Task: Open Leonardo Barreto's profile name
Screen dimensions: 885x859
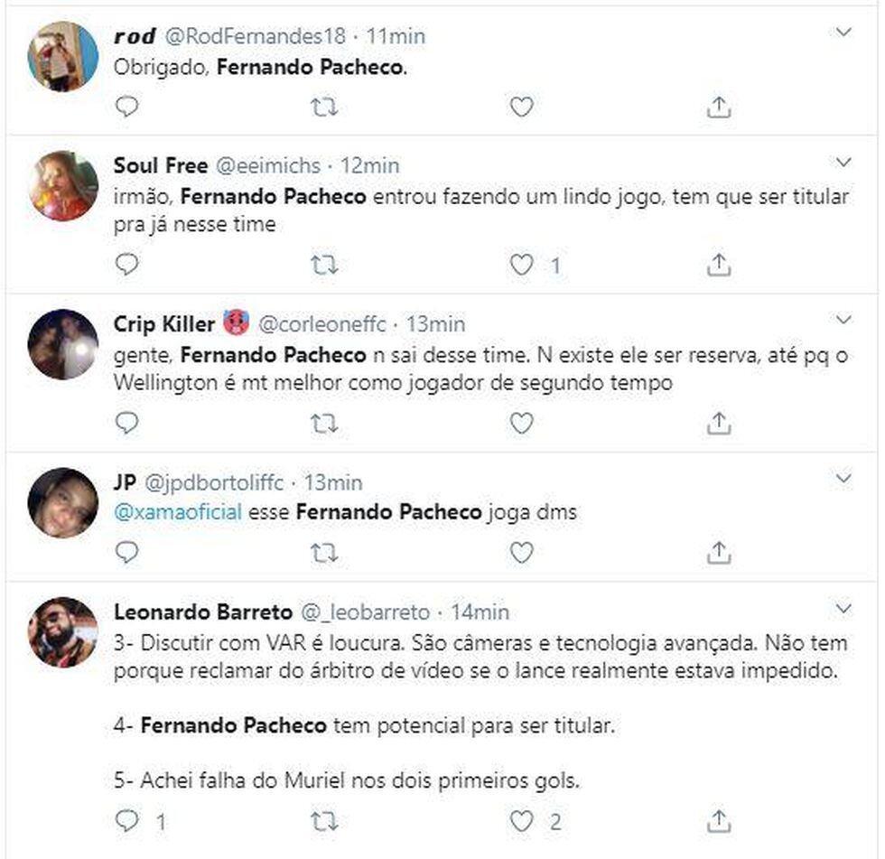Action: pyautogui.click(x=203, y=612)
